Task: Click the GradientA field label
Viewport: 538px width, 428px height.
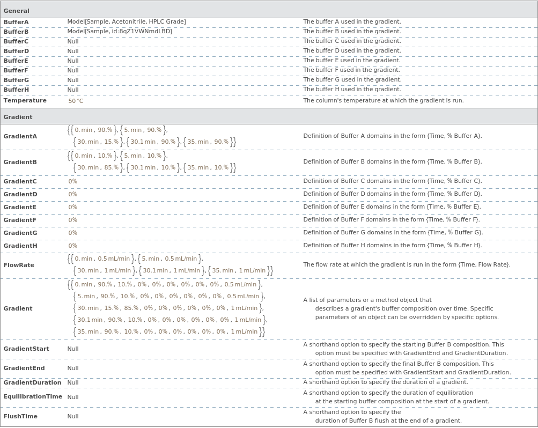Action: [x=20, y=137]
